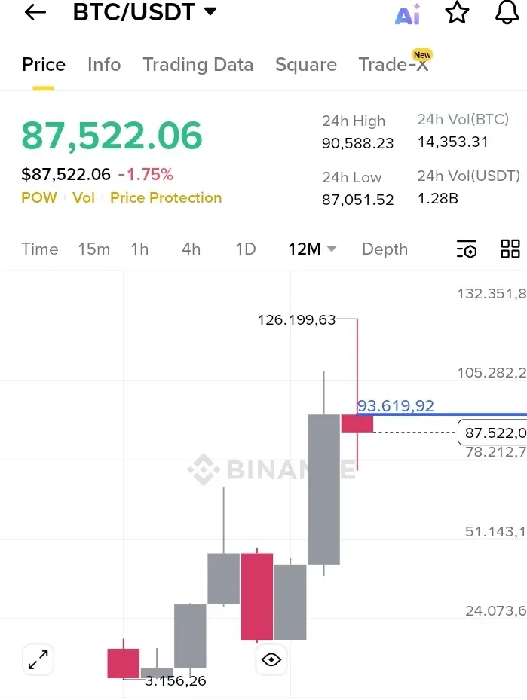This screenshot has width=527, height=700.
Task: Click the 87.522,0 current price marker
Action: 492,433
